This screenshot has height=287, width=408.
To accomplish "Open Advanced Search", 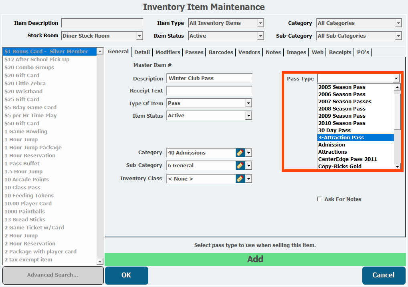I will point(53,275).
